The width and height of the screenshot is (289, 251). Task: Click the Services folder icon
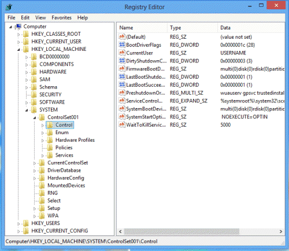50,155
